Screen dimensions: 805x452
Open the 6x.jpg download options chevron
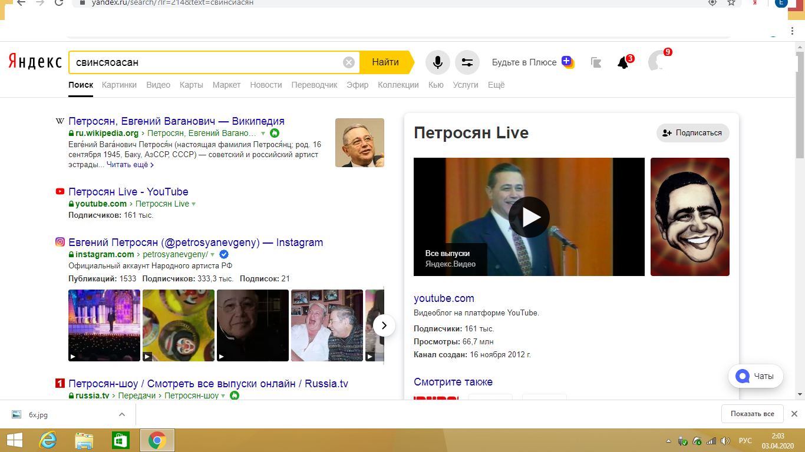[x=122, y=414]
